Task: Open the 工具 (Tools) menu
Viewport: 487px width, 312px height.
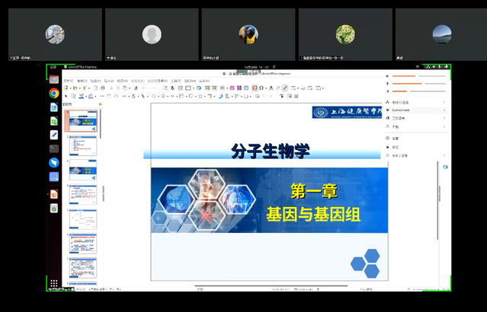Action: coord(176,81)
